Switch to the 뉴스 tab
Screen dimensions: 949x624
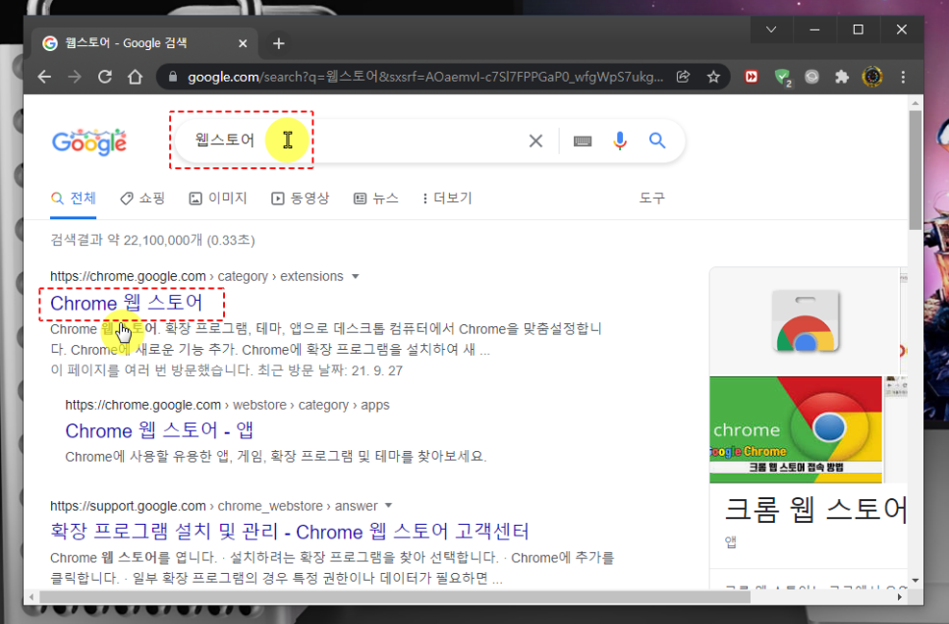(376, 199)
